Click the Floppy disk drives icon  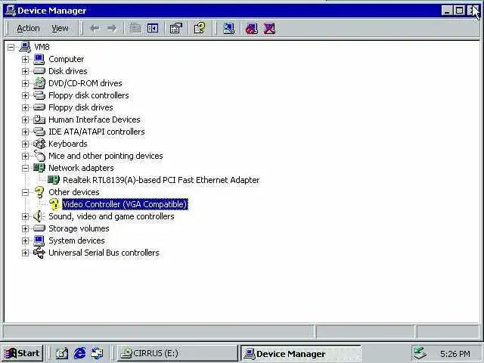(39, 107)
